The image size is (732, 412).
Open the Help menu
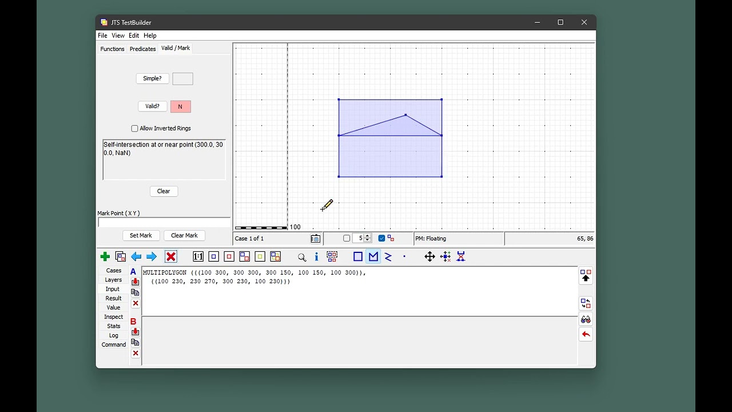pos(150,35)
